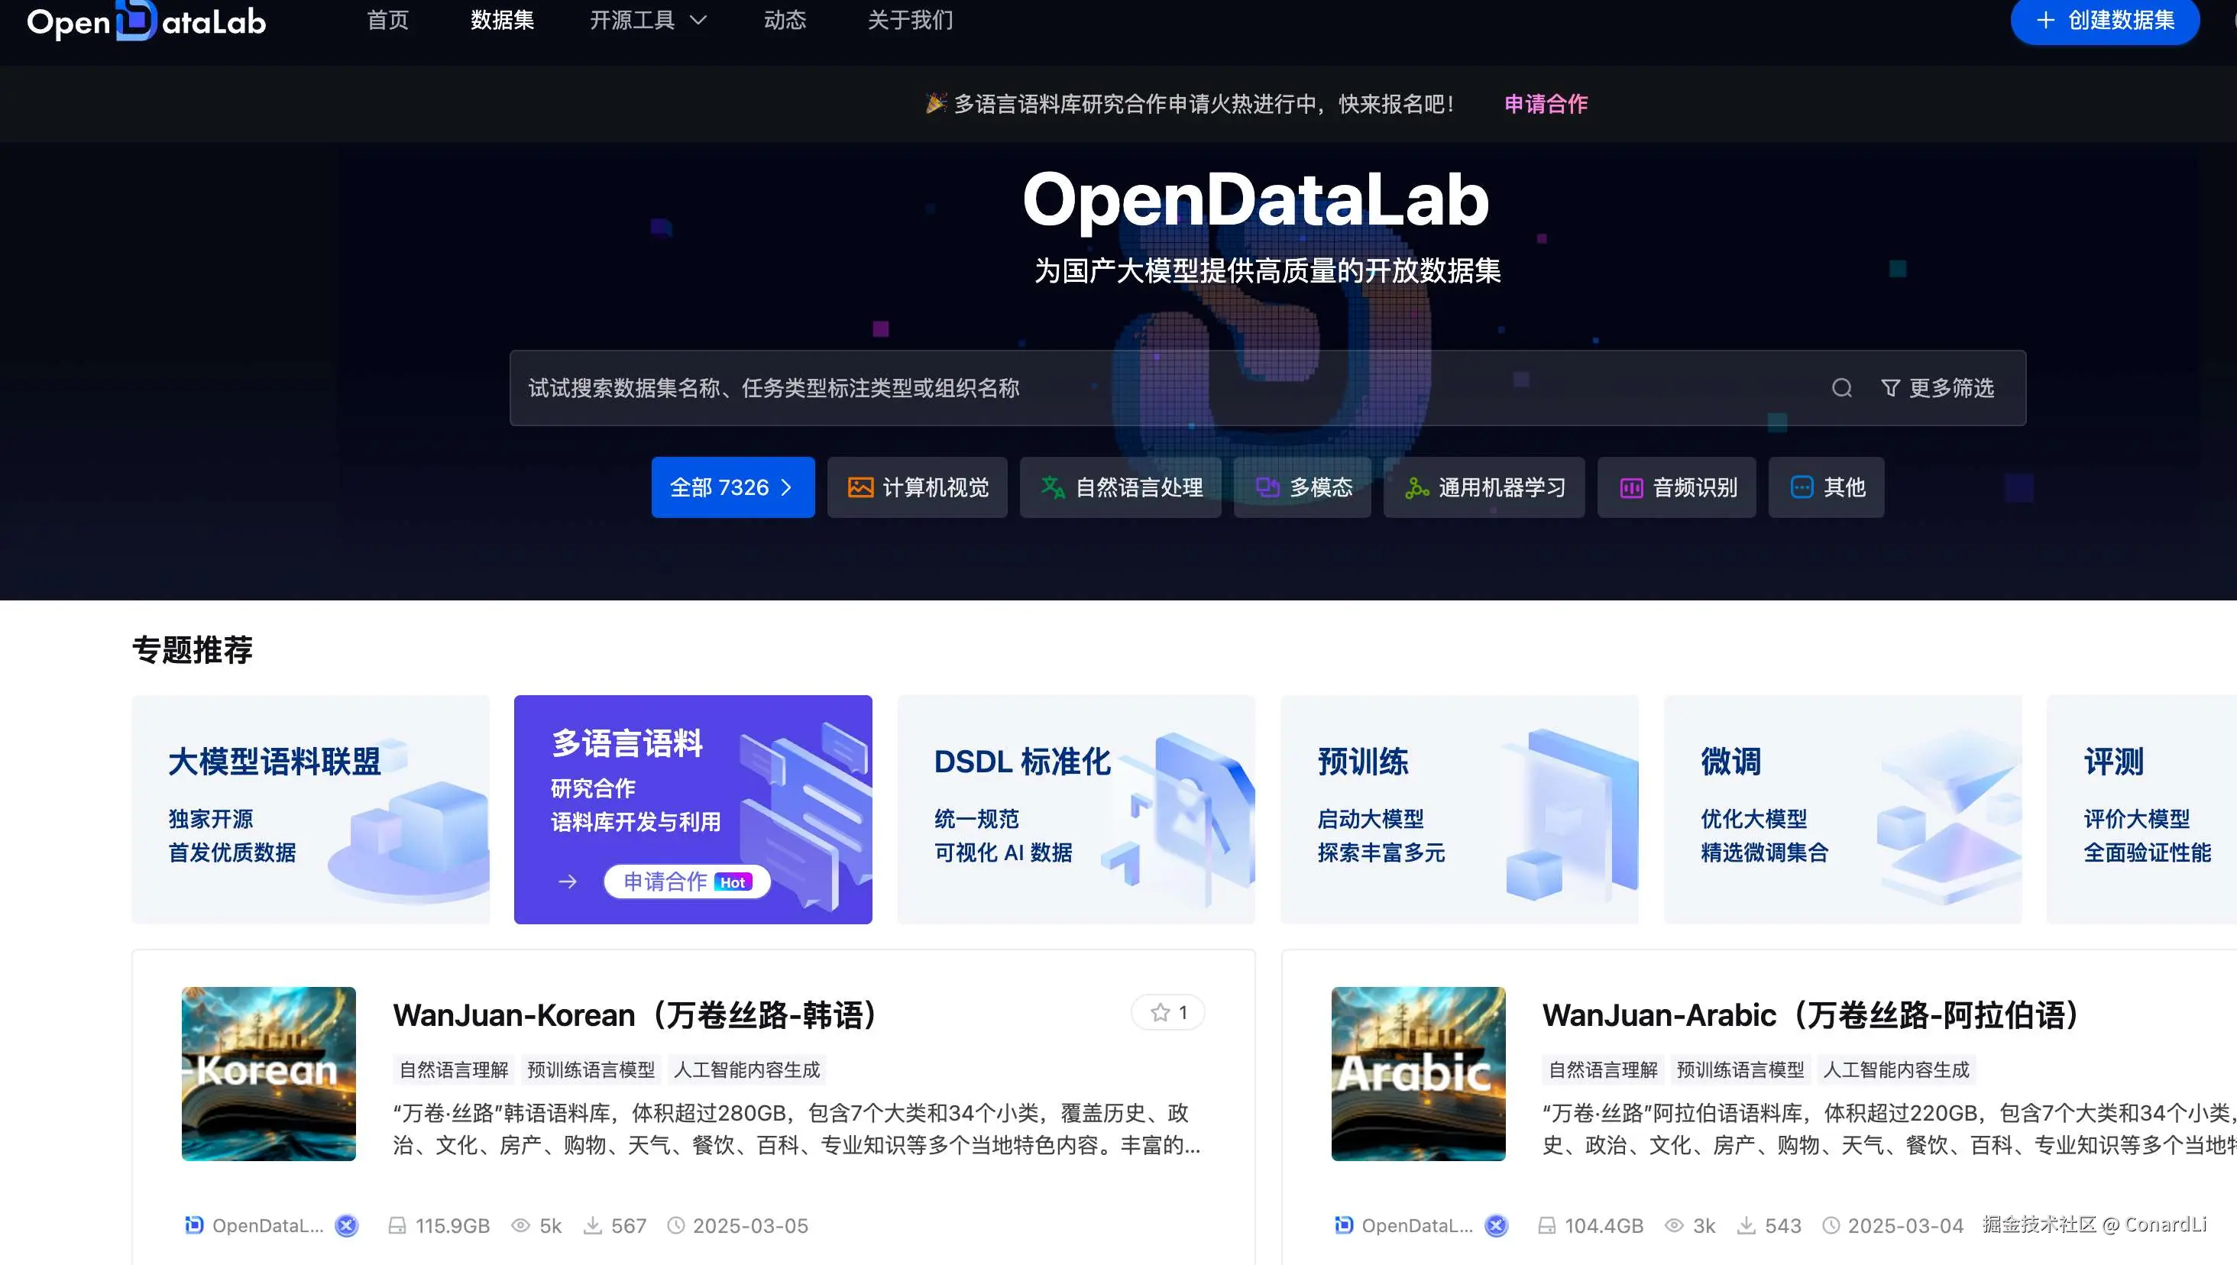Click OpenDataLab verified badge on WanJuan-Korean card
Viewport: 2237px width, 1265px height.
click(x=346, y=1225)
